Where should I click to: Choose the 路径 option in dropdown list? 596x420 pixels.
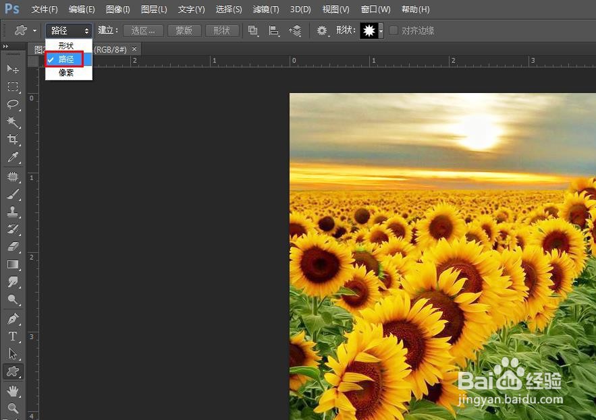pyautogui.click(x=68, y=59)
